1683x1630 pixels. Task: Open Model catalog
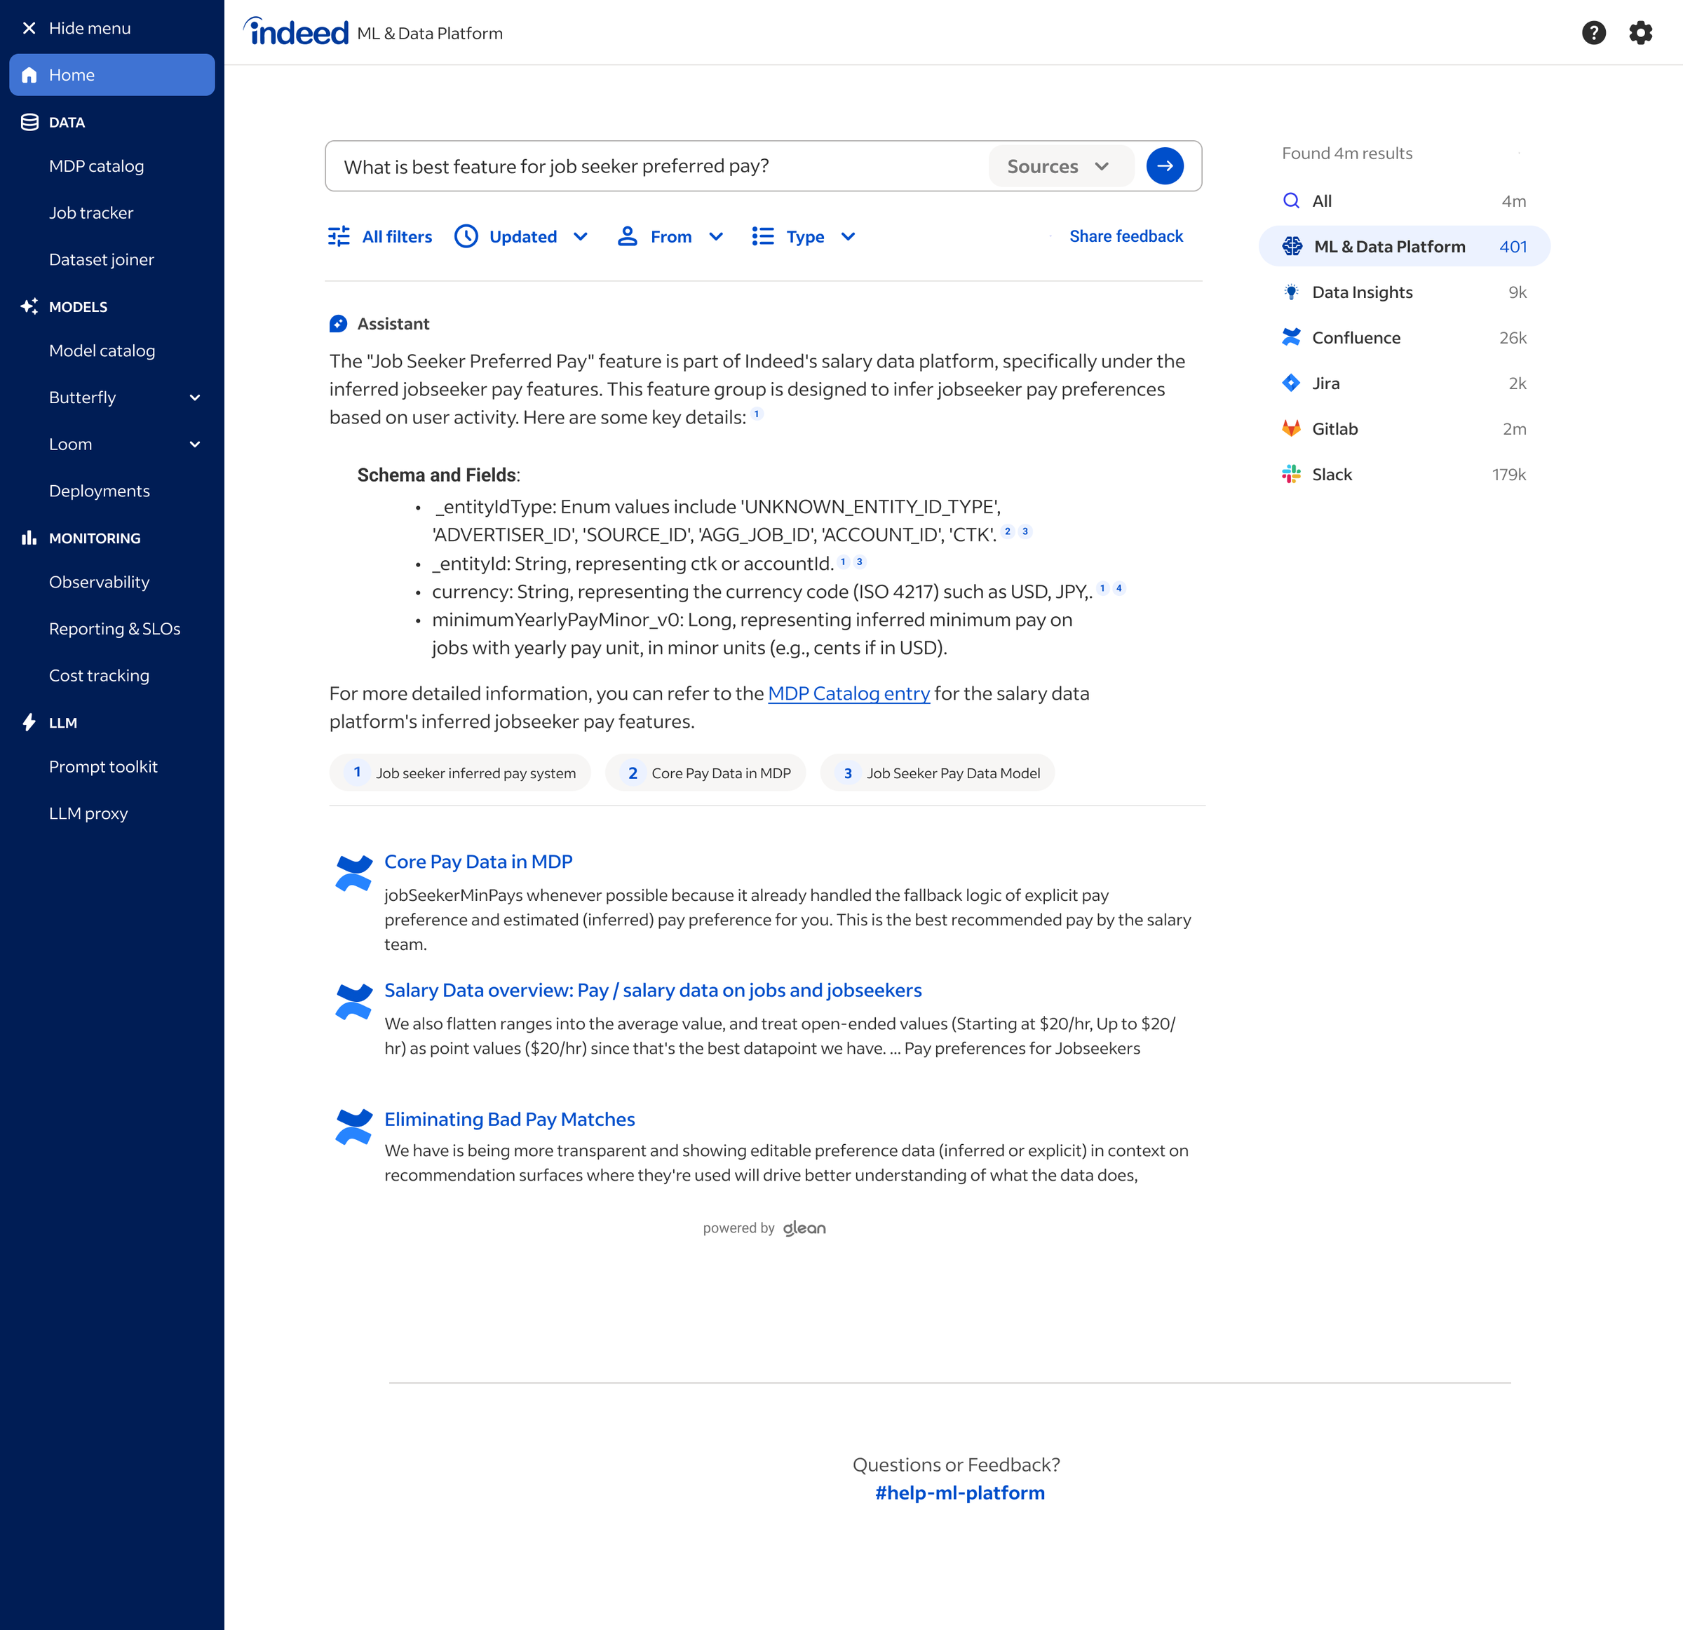(x=102, y=351)
